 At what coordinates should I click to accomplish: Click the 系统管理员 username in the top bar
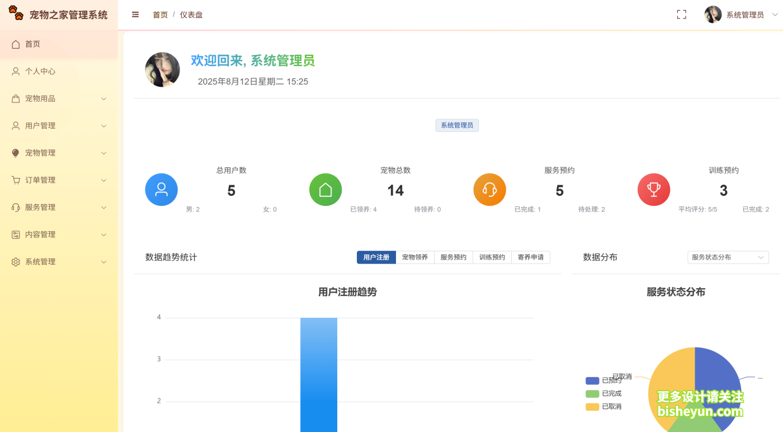click(745, 15)
